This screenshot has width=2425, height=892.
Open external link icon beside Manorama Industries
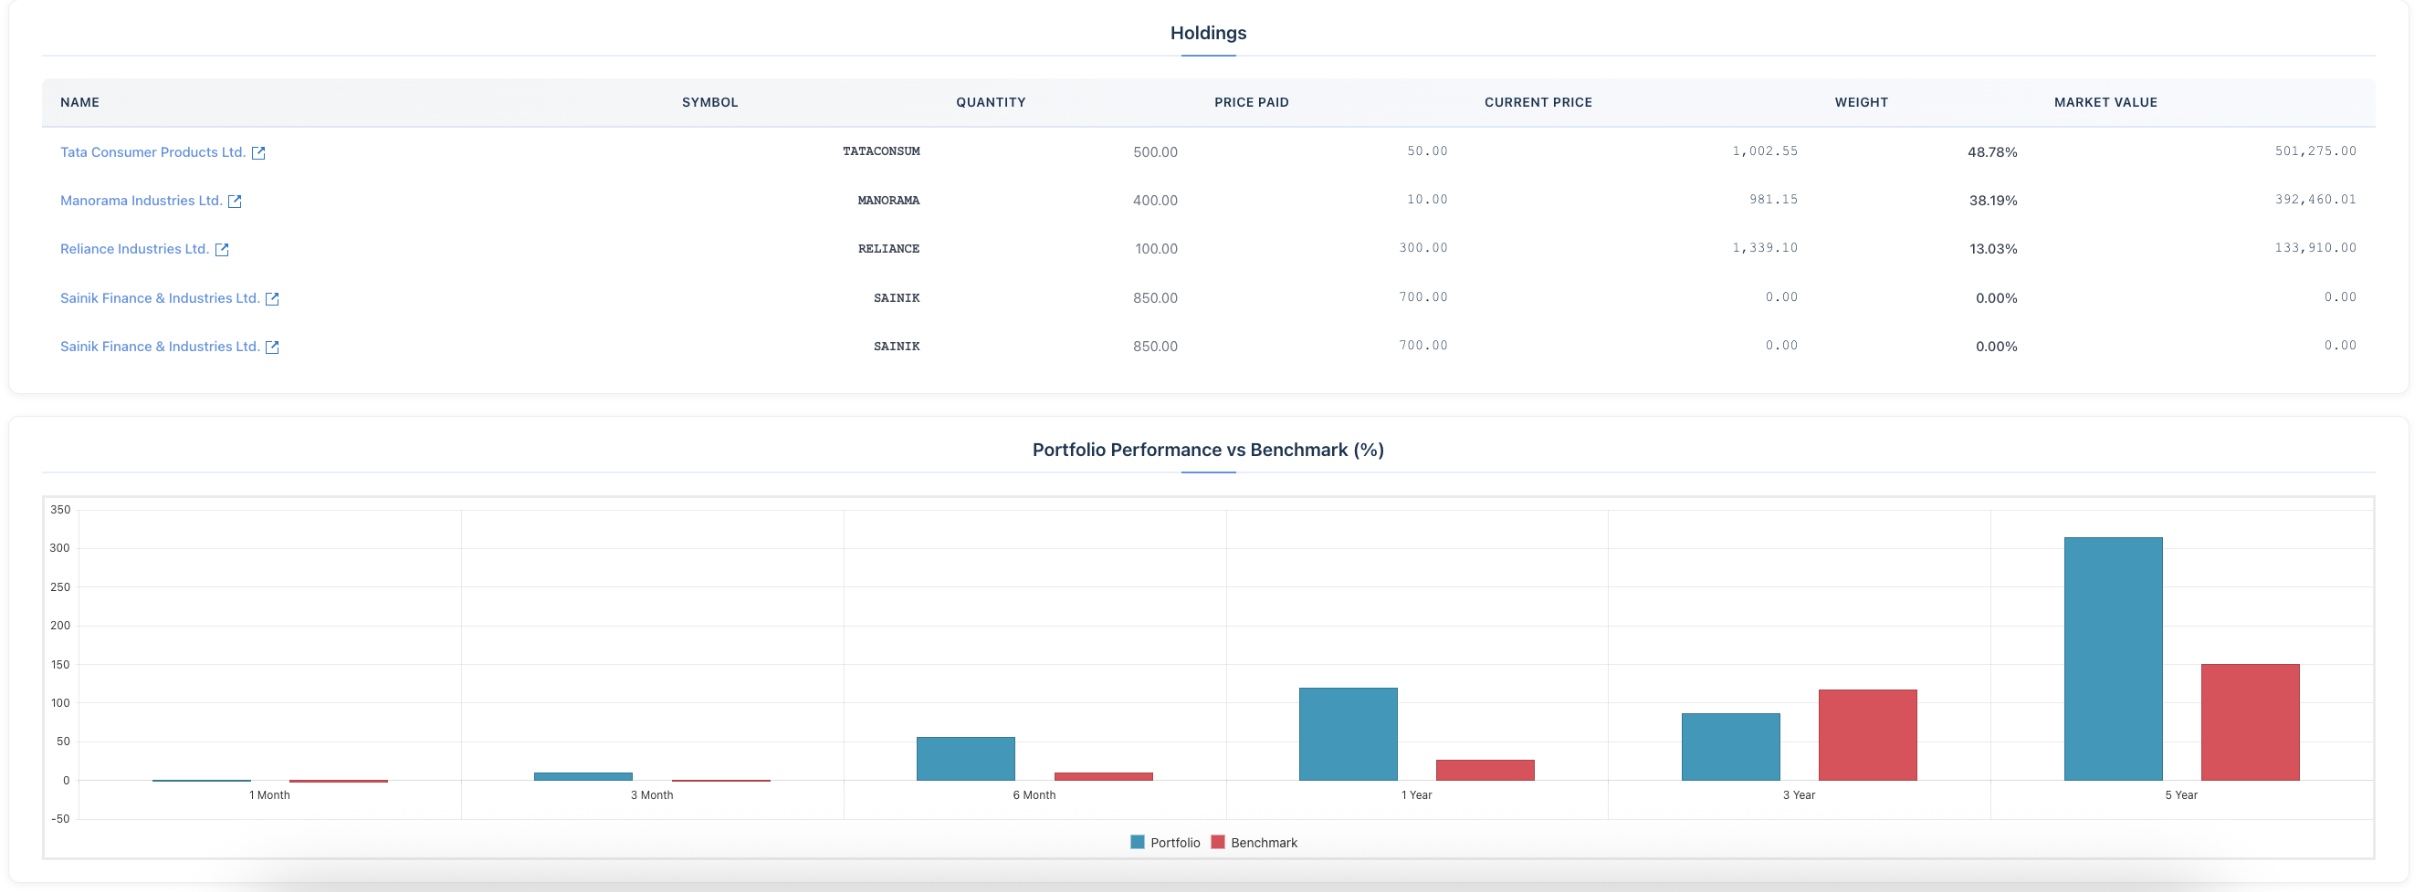point(235,202)
